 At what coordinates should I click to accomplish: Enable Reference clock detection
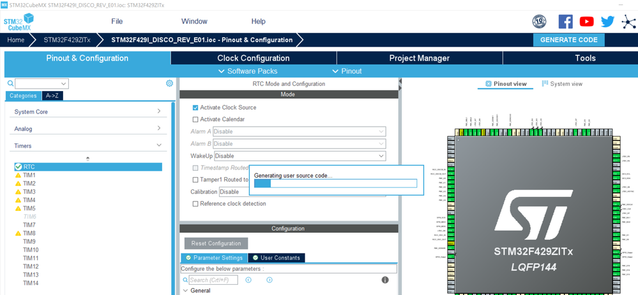click(x=195, y=204)
